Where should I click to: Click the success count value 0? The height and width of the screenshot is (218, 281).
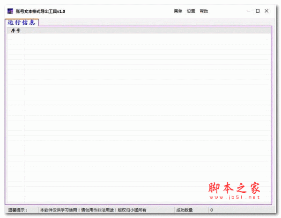(212, 210)
